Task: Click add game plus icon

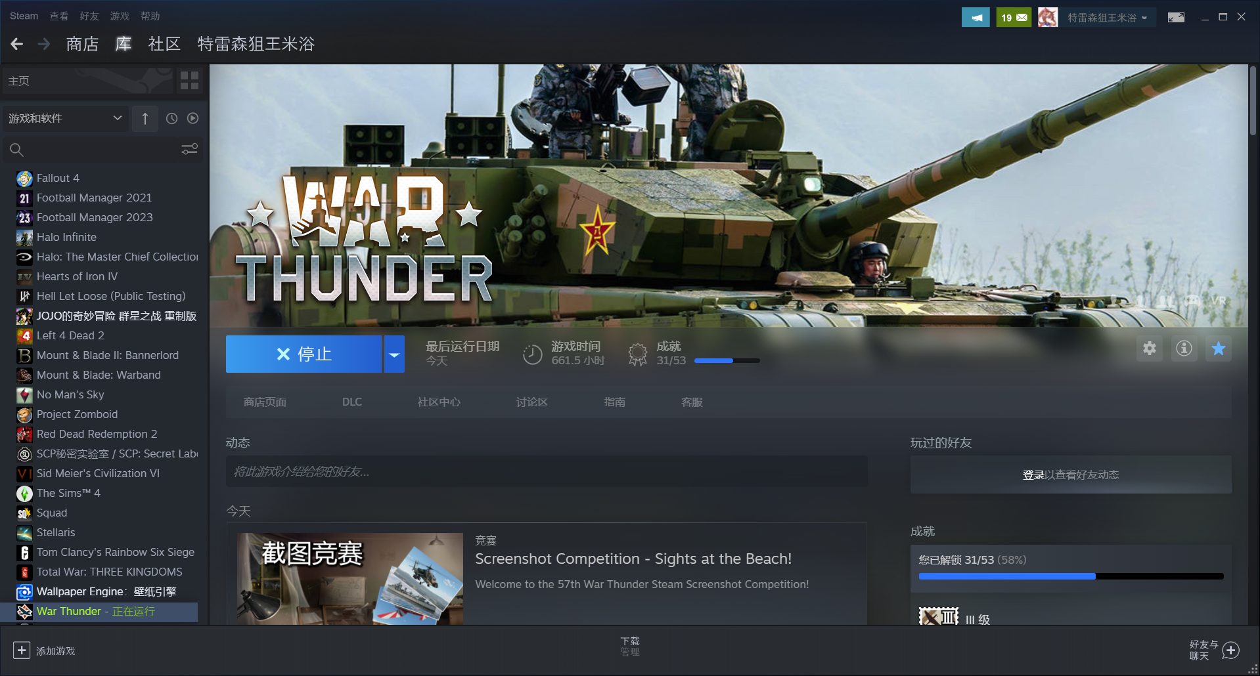Action: coord(21,650)
